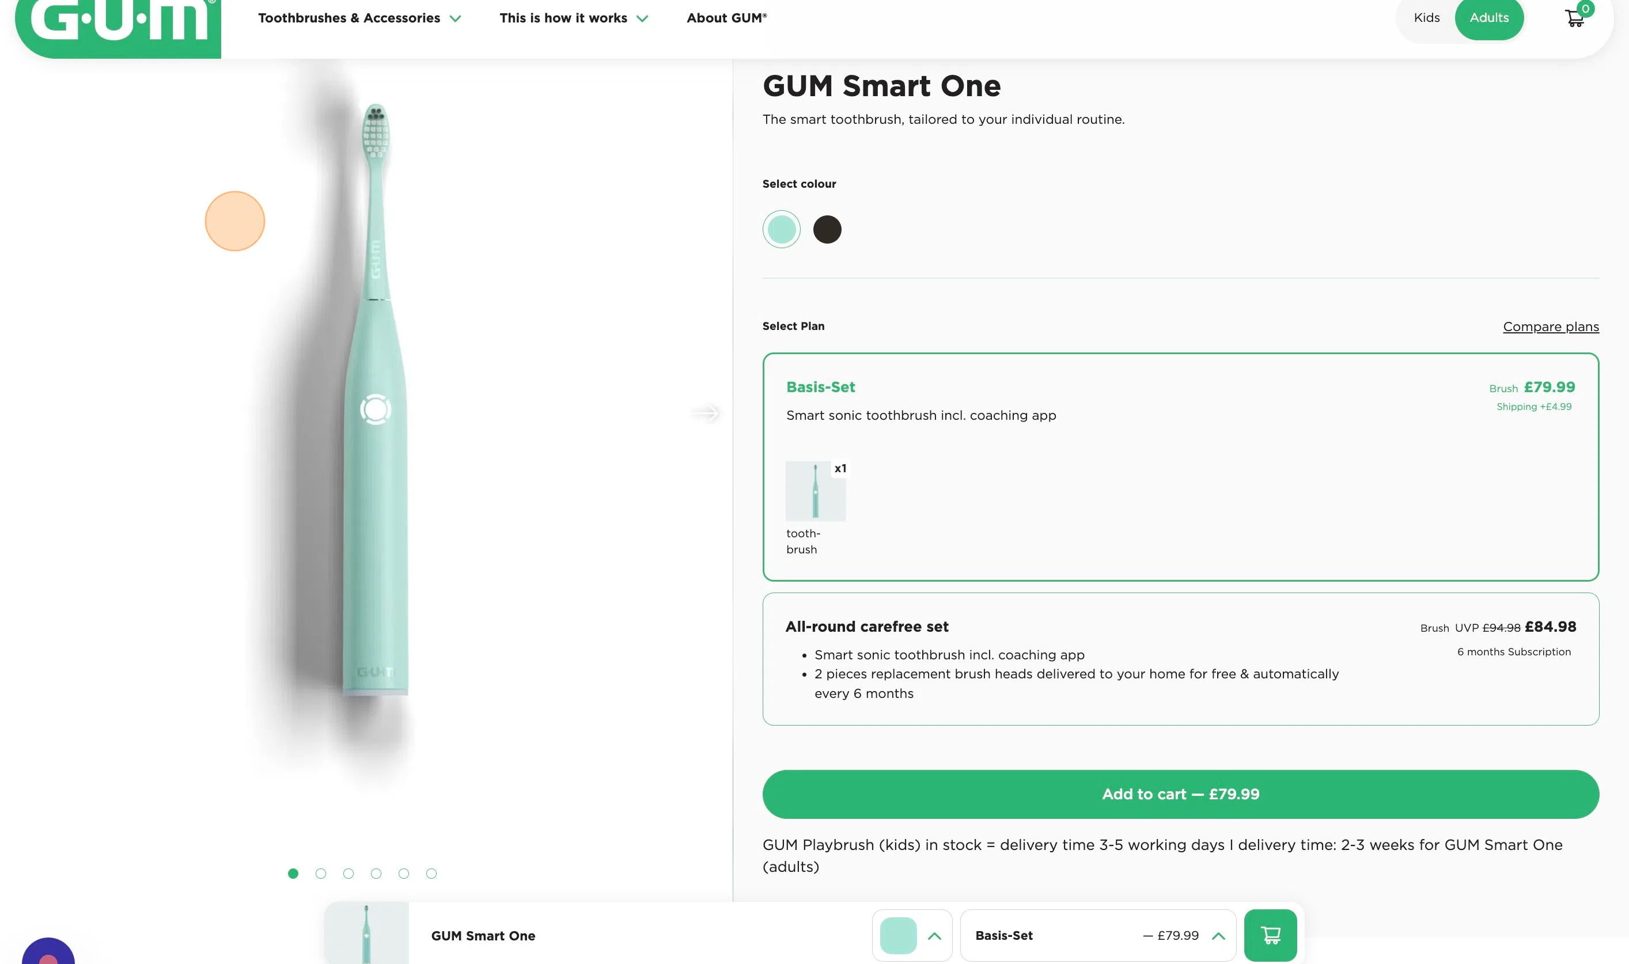Select the All-round carefree set plan
The height and width of the screenshot is (964, 1629).
(x=1180, y=658)
